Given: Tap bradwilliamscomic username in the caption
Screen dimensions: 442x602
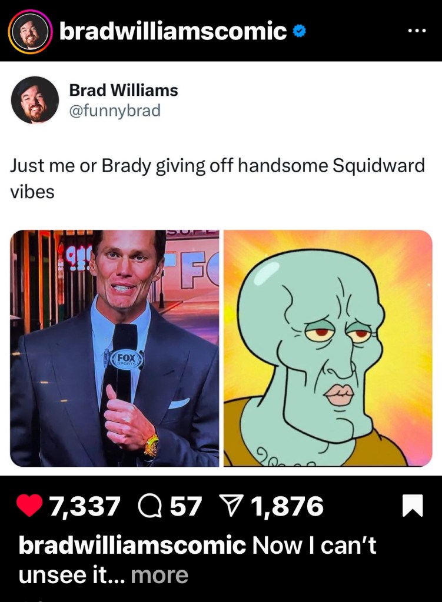Looking at the screenshot, I should pyautogui.click(x=132, y=545).
